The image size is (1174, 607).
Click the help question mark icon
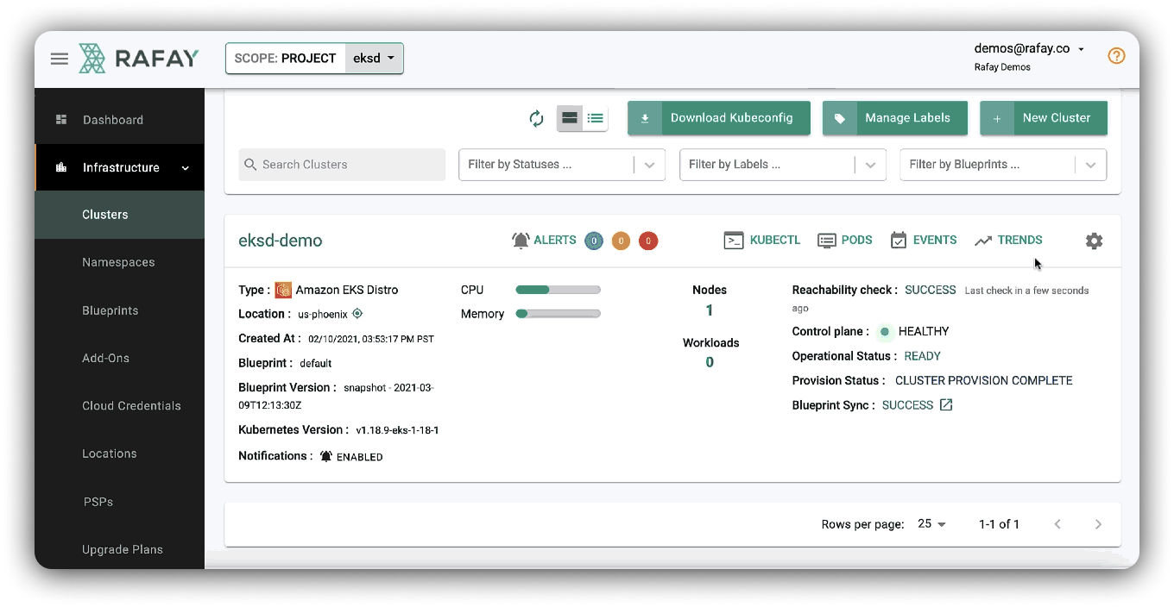point(1116,56)
